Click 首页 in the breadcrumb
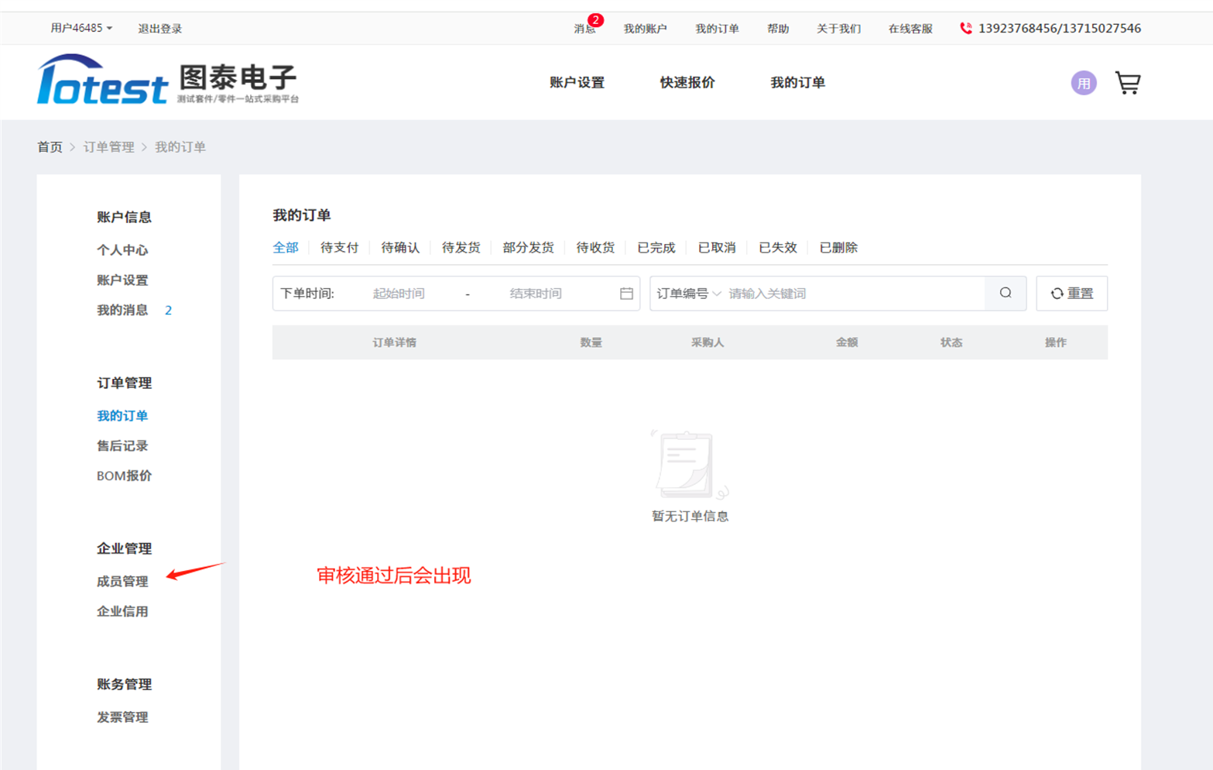This screenshot has height=770, width=1213. 50,147
